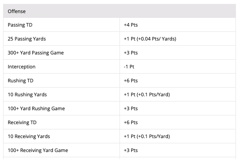239x159 pixels.
Task: Select the 100+ Receiving Yard Game label
Action: pos(38,150)
